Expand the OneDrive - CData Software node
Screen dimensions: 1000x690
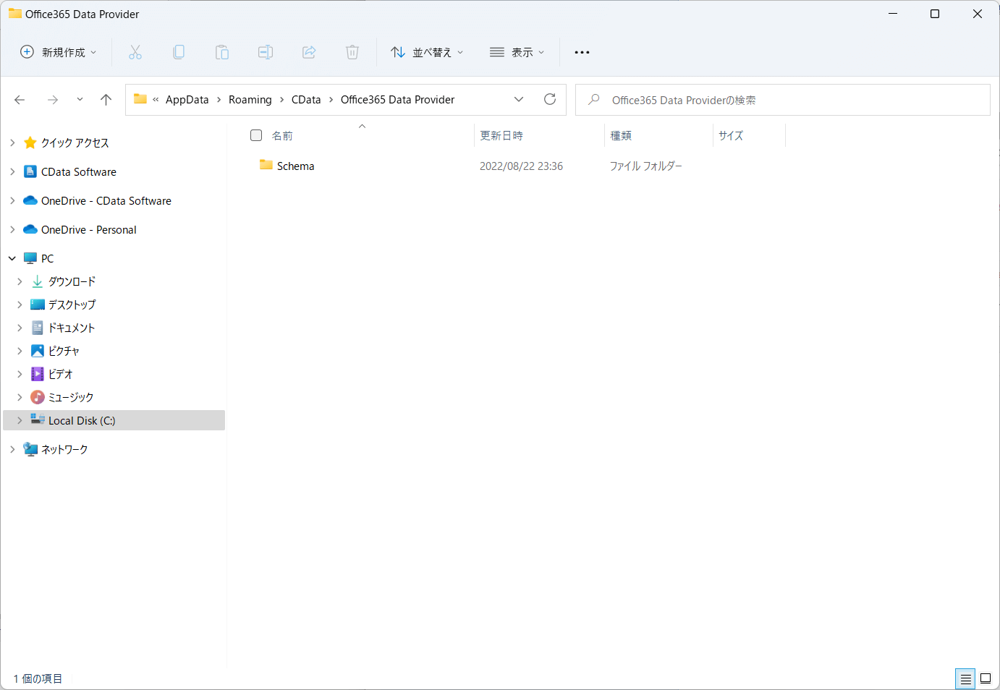tap(12, 200)
